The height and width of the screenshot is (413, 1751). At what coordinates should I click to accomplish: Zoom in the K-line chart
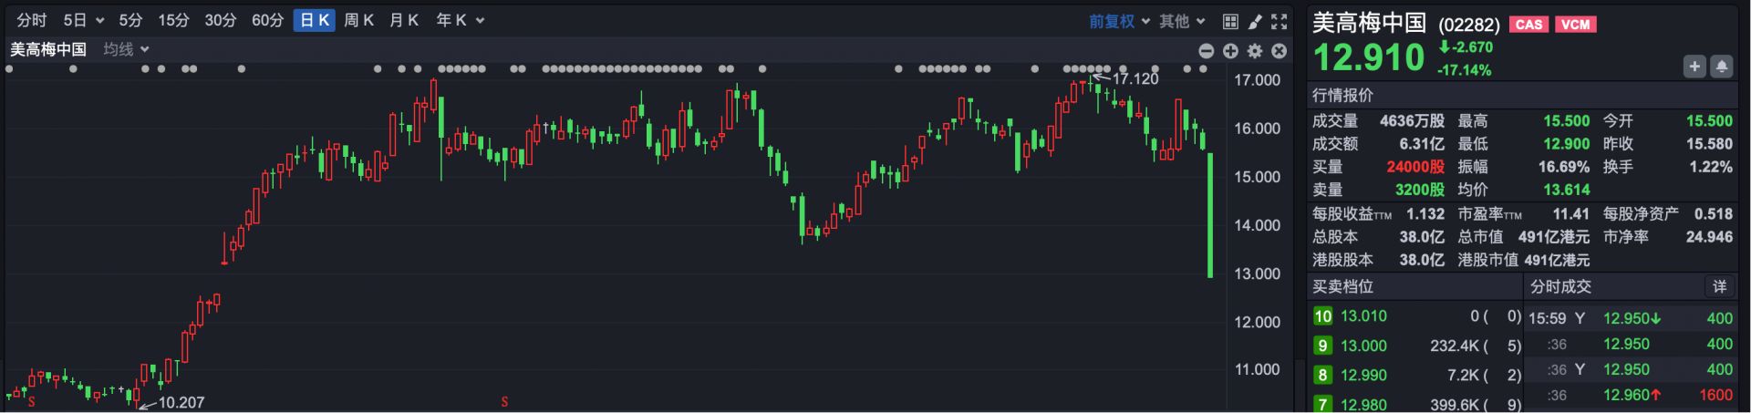pyautogui.click(x=1230, y=51)
